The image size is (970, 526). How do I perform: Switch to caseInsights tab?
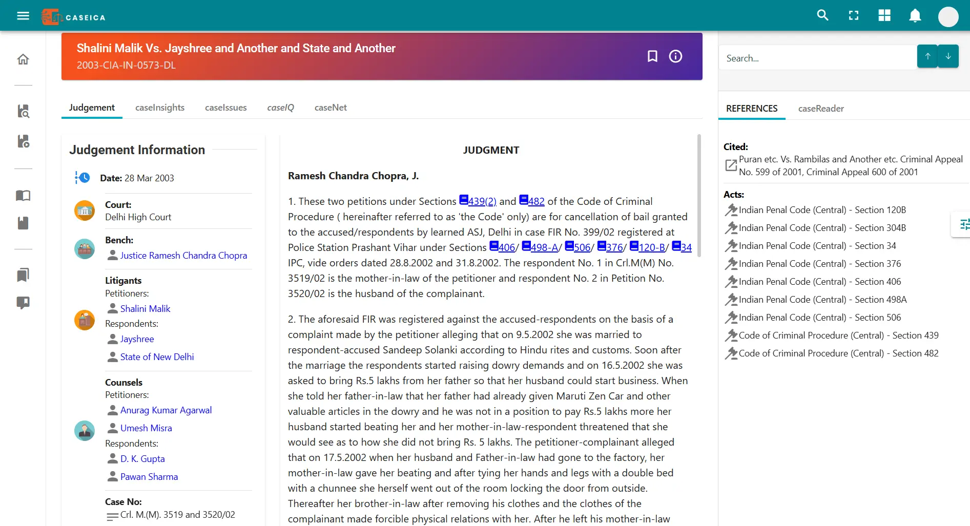pyautogui.click(x=160, y=108)
